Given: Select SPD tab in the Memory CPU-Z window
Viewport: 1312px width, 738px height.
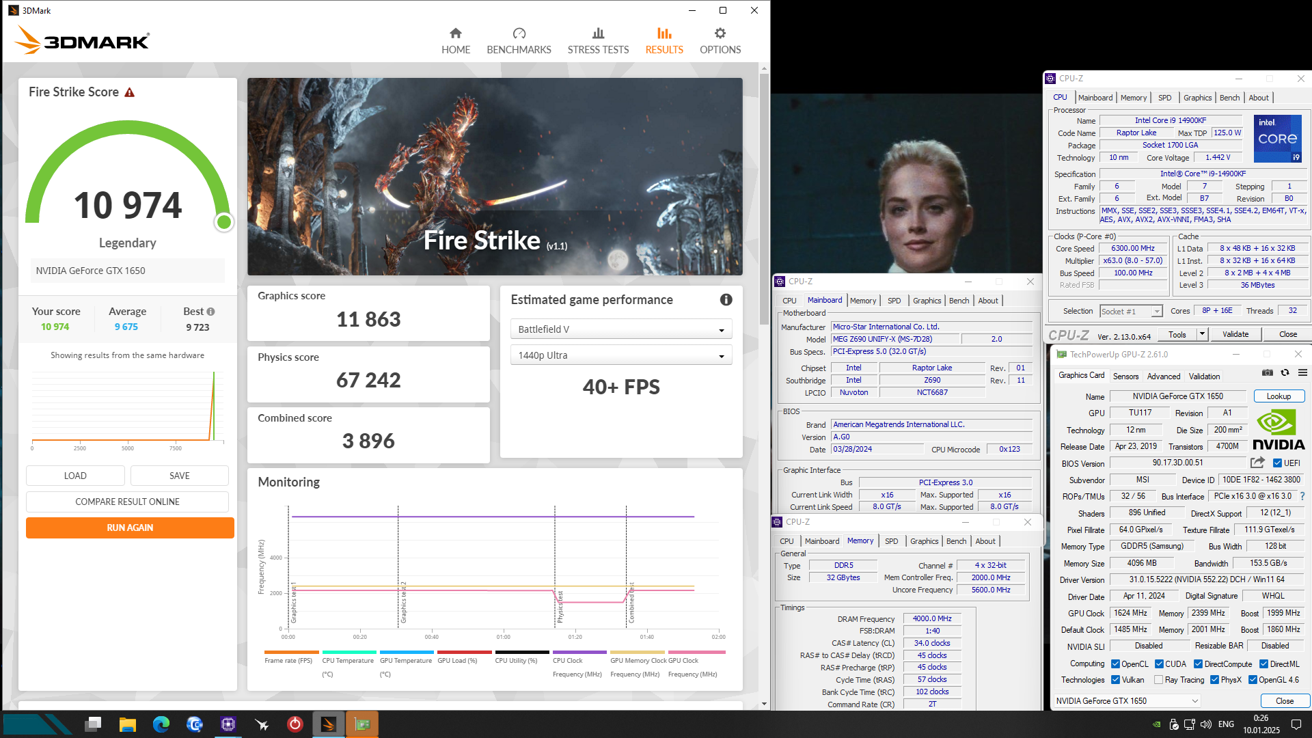Looking at the screenshot, I should pyautogui.click(x=892, y=541).
